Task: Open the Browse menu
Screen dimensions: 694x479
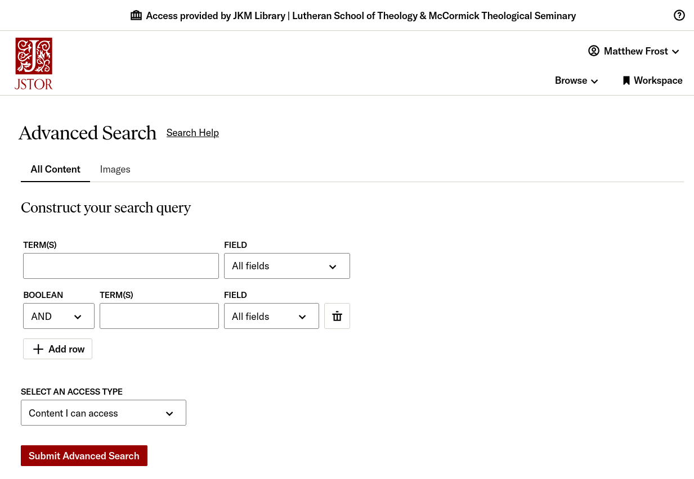Action: click(575, 80)
